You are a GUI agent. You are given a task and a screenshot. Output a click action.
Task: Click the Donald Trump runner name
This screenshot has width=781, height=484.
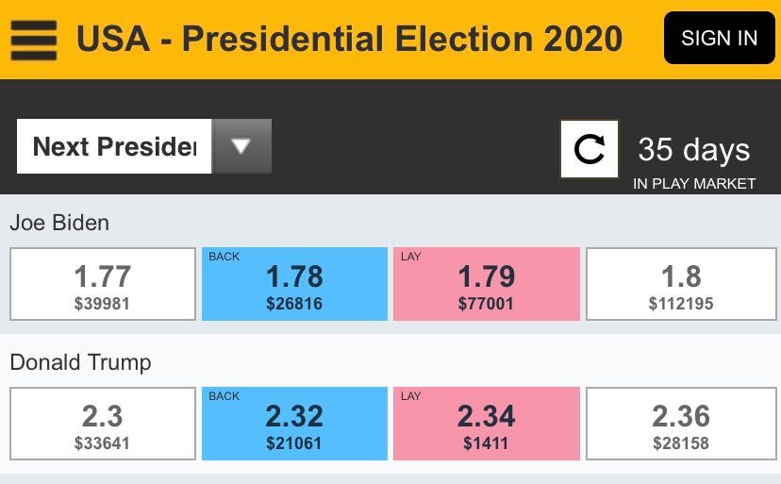tap(80, 362)
